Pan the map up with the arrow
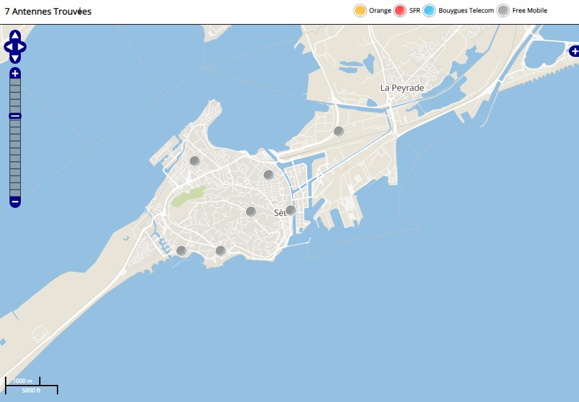This screenshot has width=579, height=402. pos(15,35)
